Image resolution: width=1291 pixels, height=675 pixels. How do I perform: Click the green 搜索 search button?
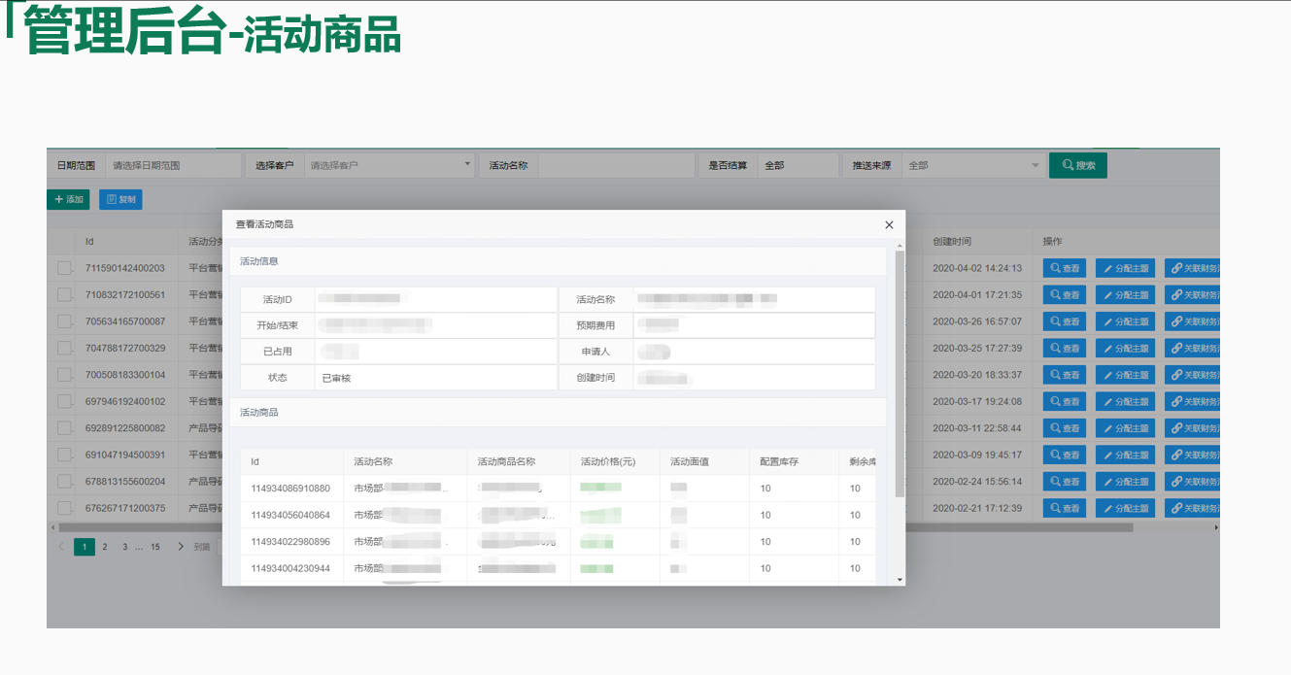tap(1077, 165)
